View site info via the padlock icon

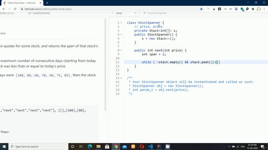(22, 9)
